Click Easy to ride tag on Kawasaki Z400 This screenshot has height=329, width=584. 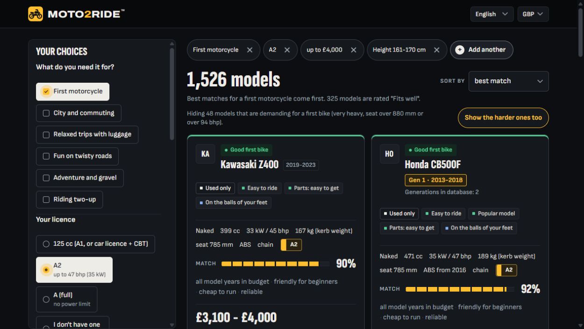coord(259,188)
